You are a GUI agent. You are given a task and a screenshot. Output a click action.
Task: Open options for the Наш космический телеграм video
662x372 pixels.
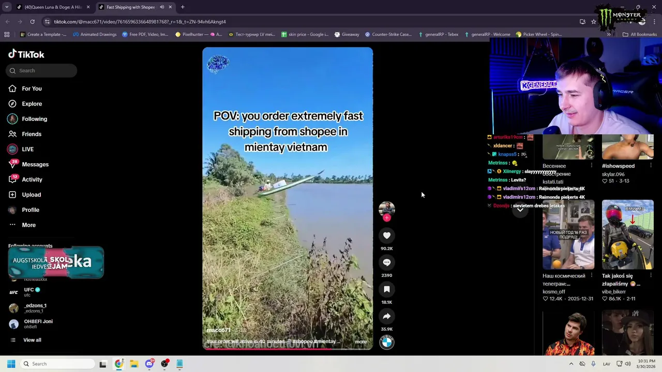tap(591, 276)
